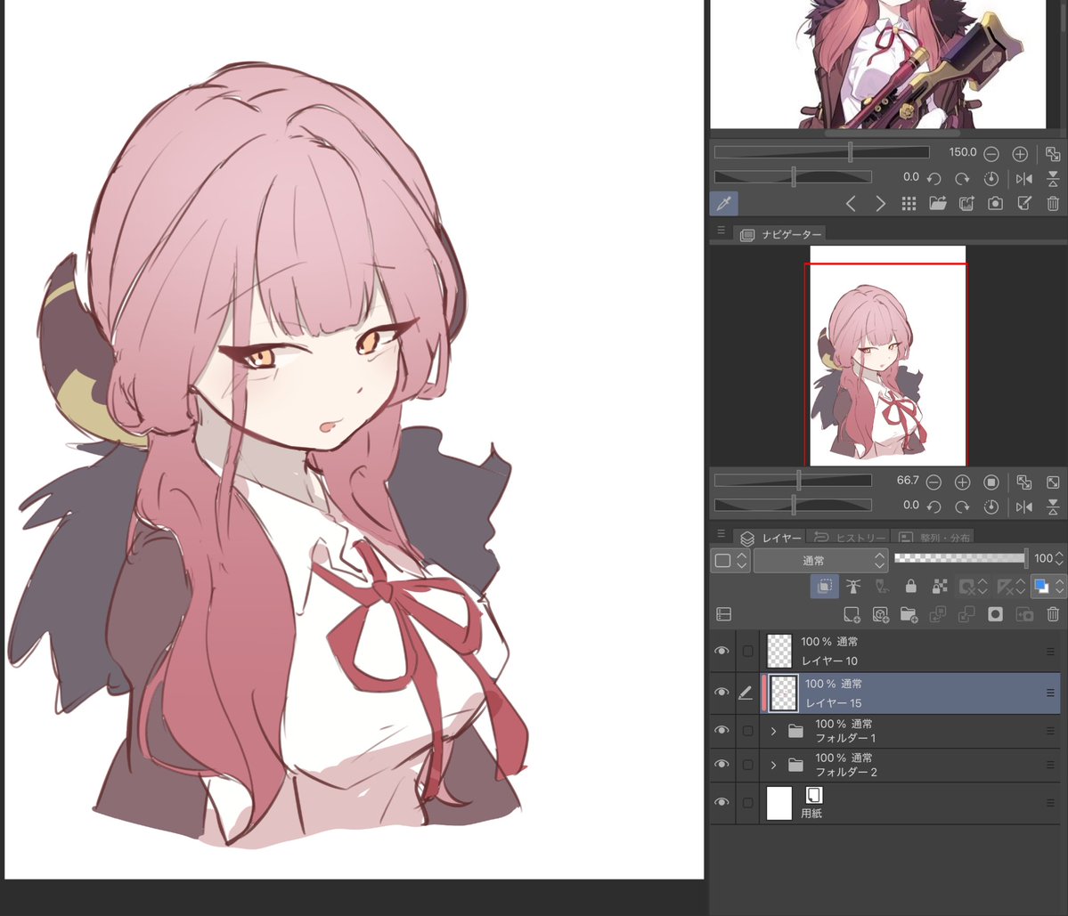
Task: Show previous Sub View image
Action: (x=851, y=204)
